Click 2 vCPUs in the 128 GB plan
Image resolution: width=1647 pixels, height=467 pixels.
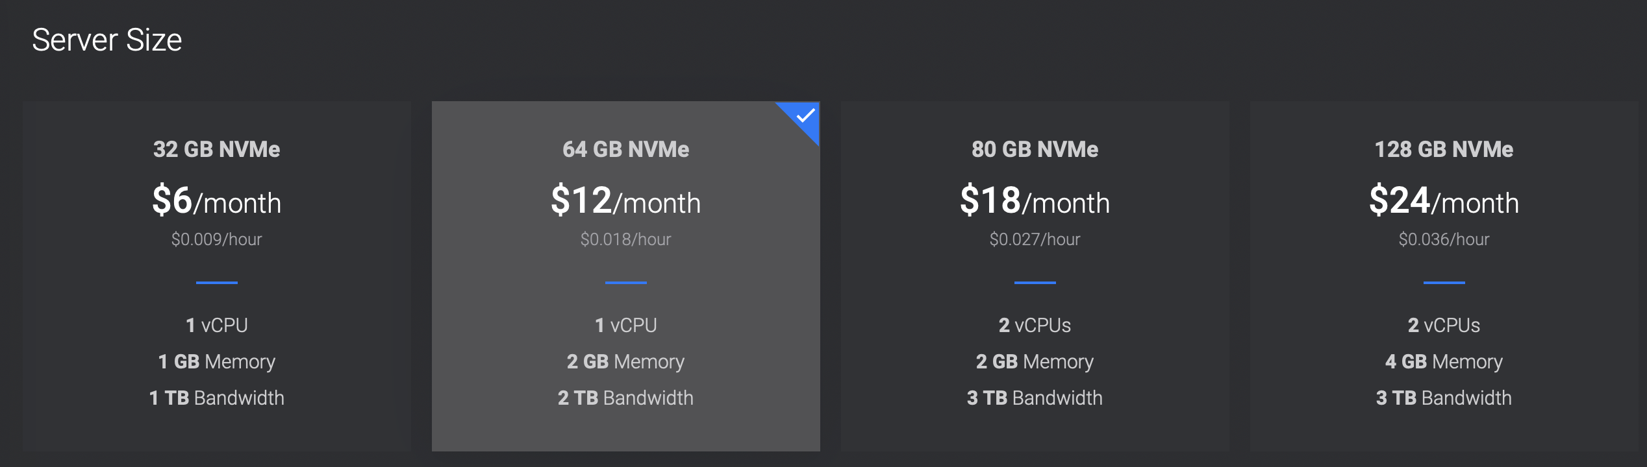coord(1444,325)
